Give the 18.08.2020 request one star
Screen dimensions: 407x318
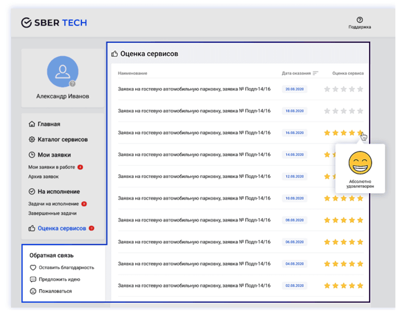327,111
